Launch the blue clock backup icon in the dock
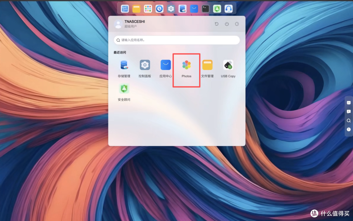The height and width of the screenshot is (221, 353). 160,9
